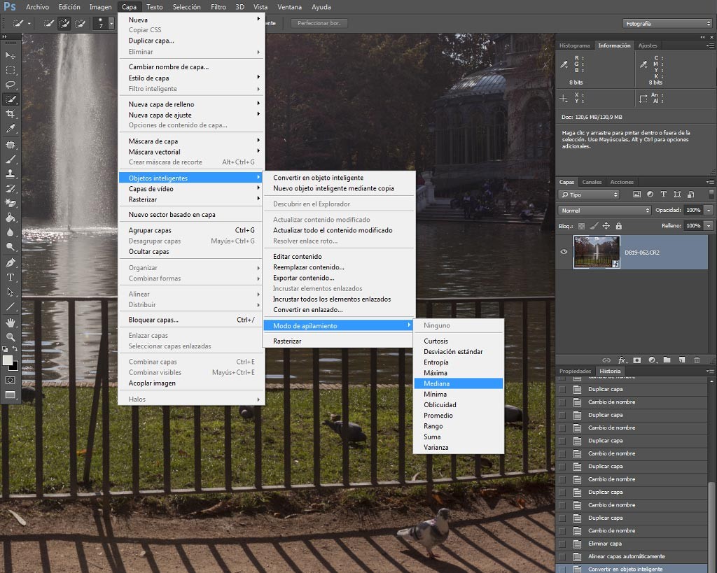Select the Clone Stamp tool
Viewport: 717px width, 573px height.
[x=10, y=174]
